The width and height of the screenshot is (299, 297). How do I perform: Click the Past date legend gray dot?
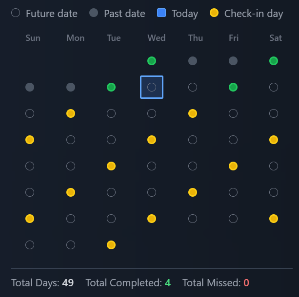94,13
